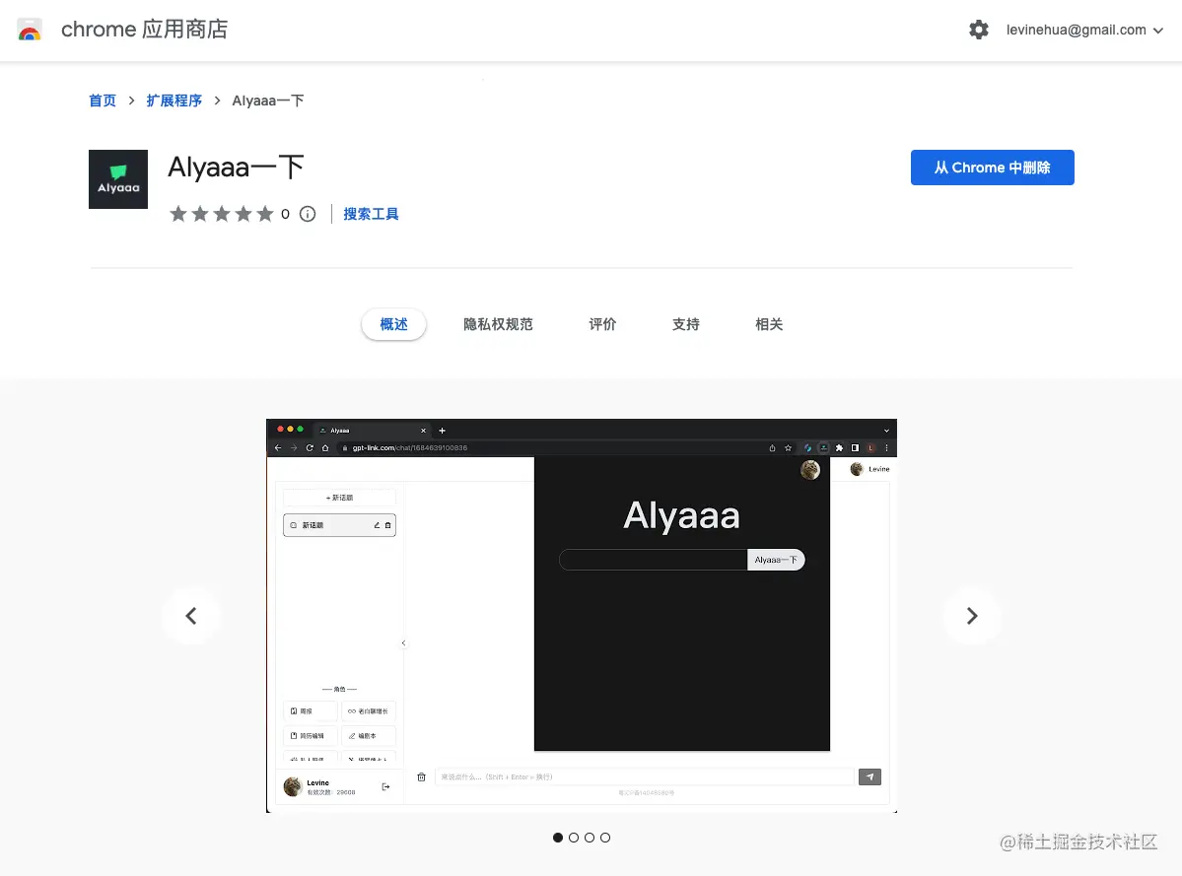Click the Alyaaa extension logo icon
The height and width of the screenshot is (876, 1182).
tap(118, 179)
